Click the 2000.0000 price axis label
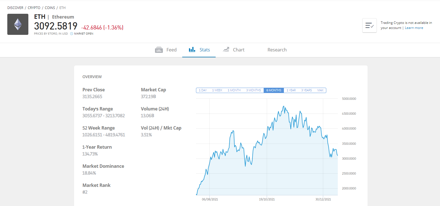440x206 pixels. tap(349, 188)
